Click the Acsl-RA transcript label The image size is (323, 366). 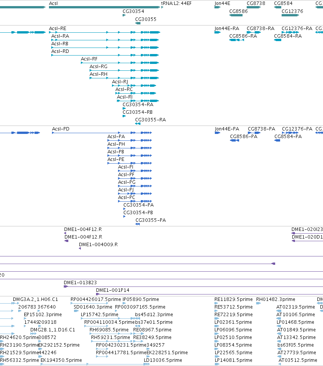coord(60,36)
